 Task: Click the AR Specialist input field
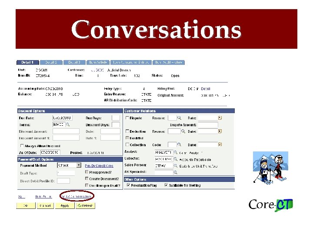[164, 172]
